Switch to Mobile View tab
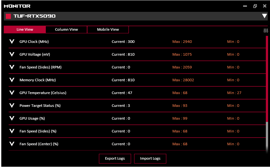The height and width of the screenshot is (167, 270). 108,29
